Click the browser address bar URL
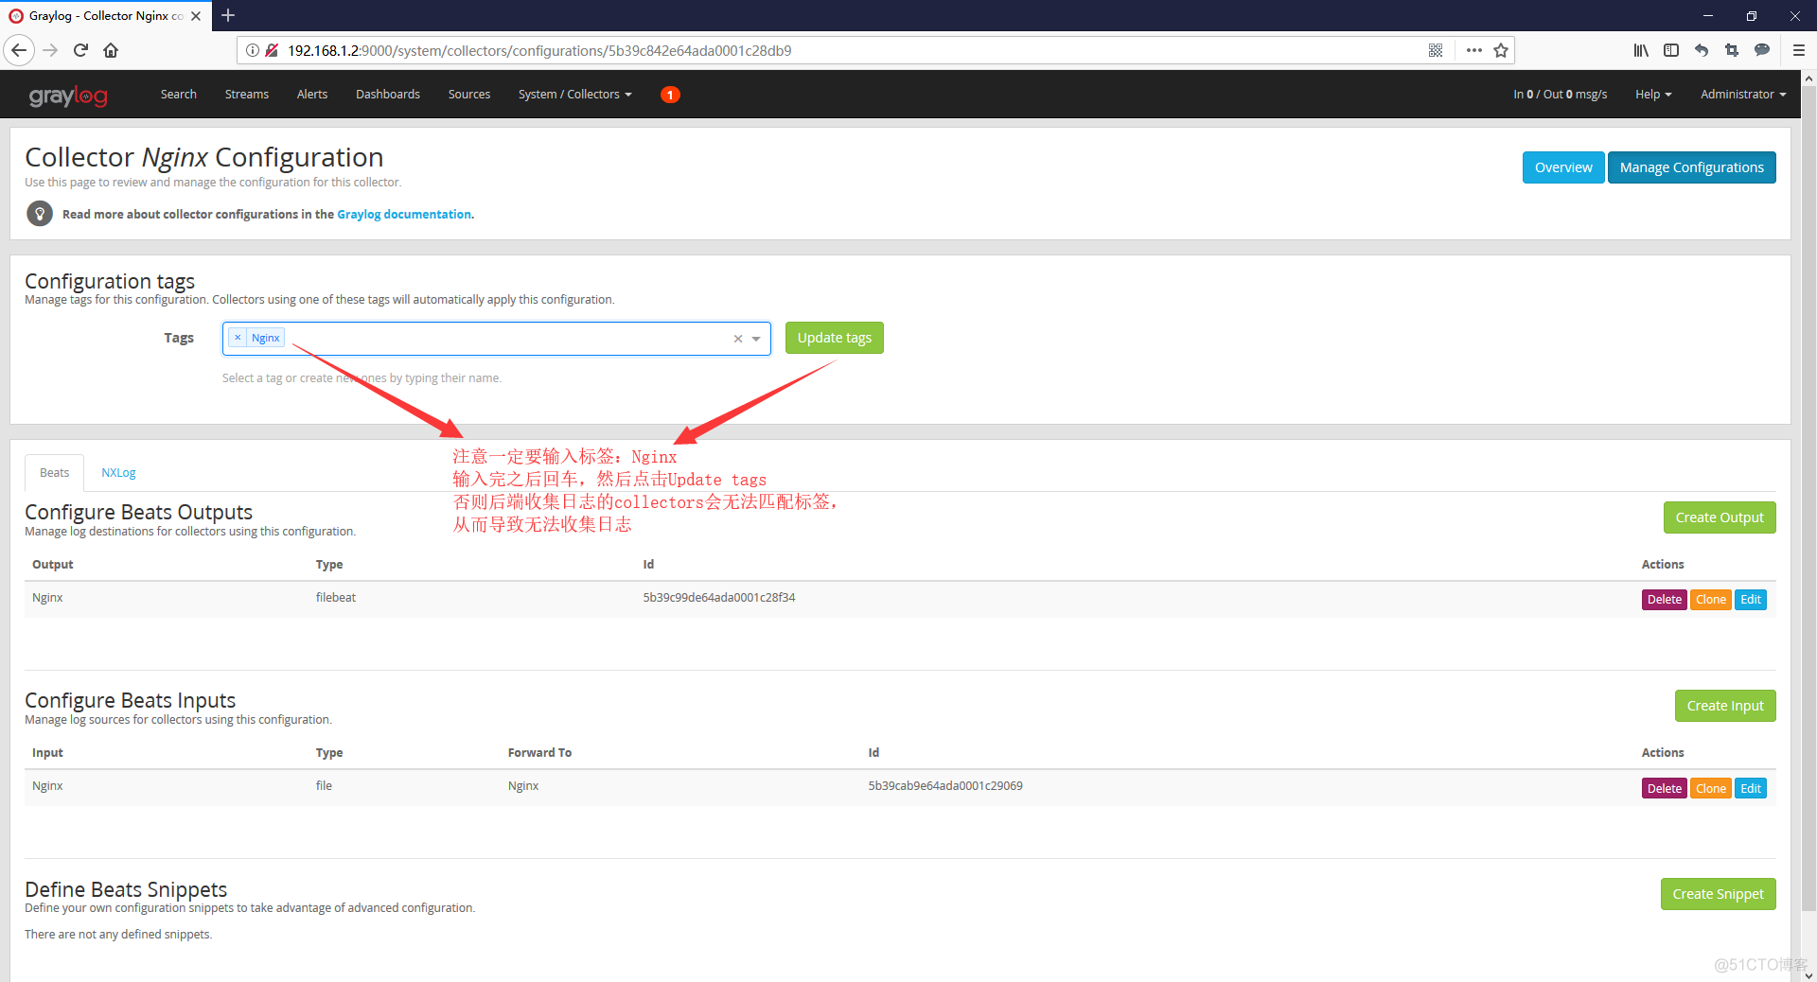The height and width of the screenshot is (982, 1817). pyautogui.click(x=539, y=51)
